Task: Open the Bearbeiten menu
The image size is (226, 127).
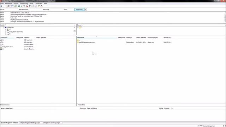Action: pos(8,4)
